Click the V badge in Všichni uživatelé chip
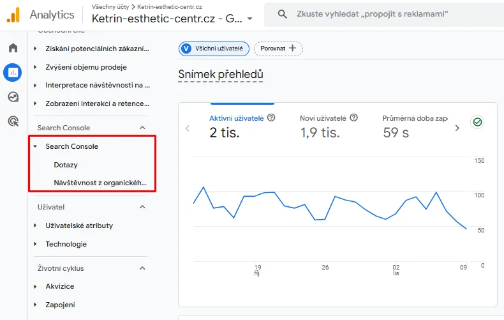Image resolution: width=504 pixels, height=320 pixels. 186,49
